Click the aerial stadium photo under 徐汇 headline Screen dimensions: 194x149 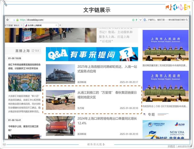[25, 82]
